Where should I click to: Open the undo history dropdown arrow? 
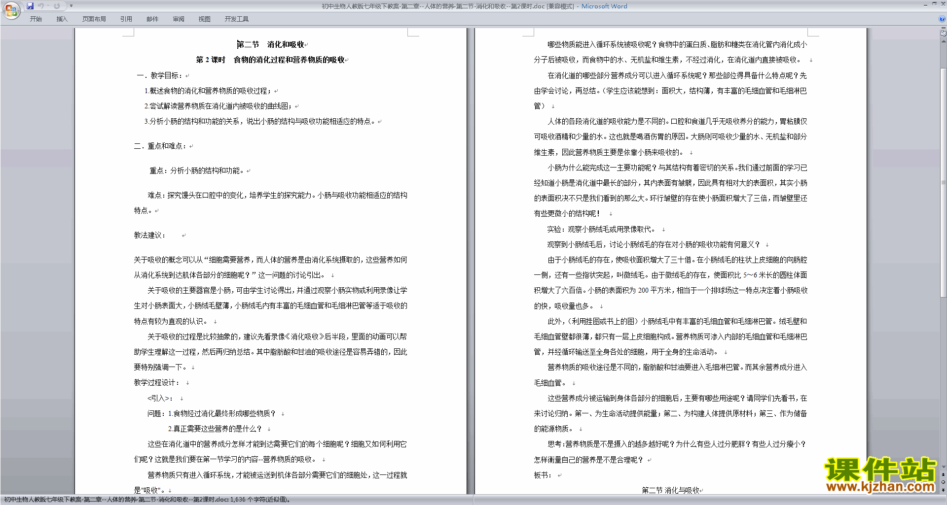[x=48, y=6]
